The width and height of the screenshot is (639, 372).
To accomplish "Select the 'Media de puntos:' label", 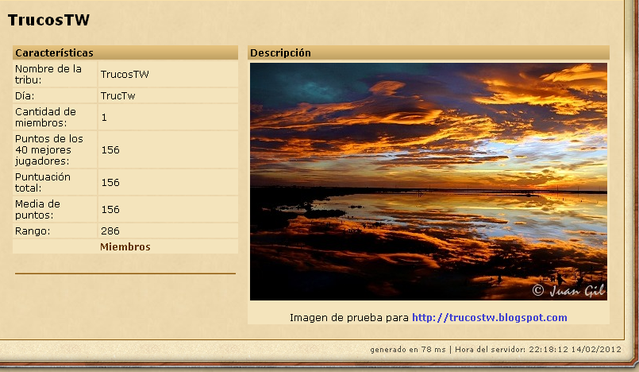I will [x=37, y=209].
